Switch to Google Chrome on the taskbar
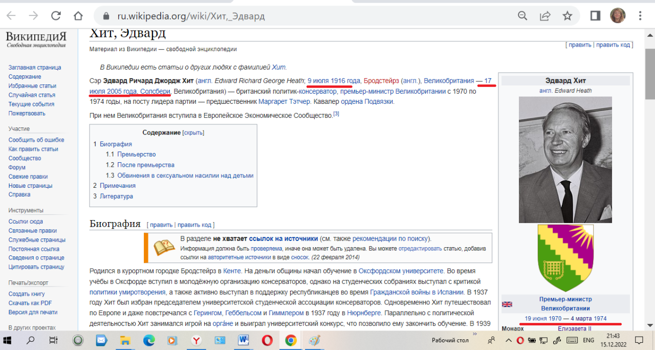 (291, 340)
